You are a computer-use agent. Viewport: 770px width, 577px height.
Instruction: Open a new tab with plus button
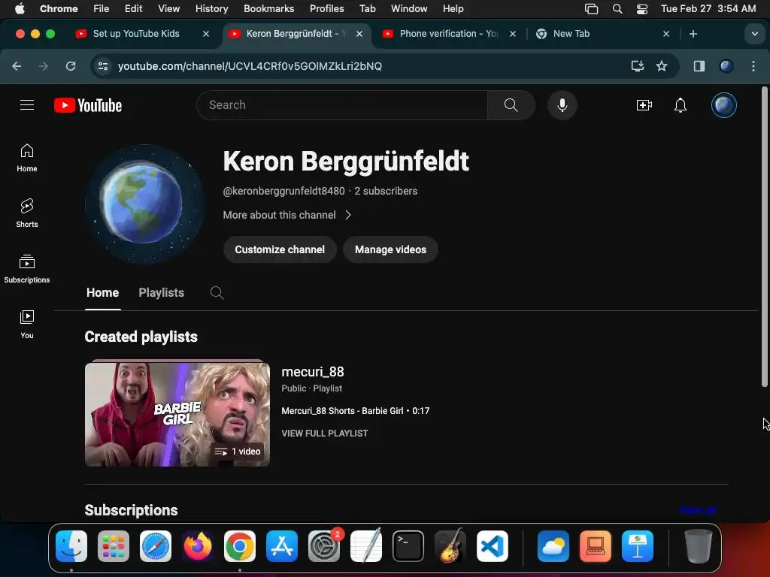click(x=693, y=34)
